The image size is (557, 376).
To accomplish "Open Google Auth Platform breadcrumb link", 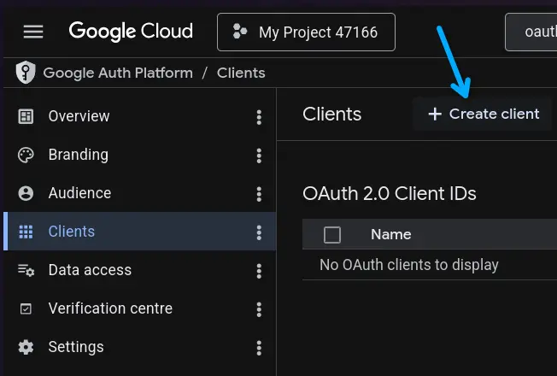I will tap(118, 73).
